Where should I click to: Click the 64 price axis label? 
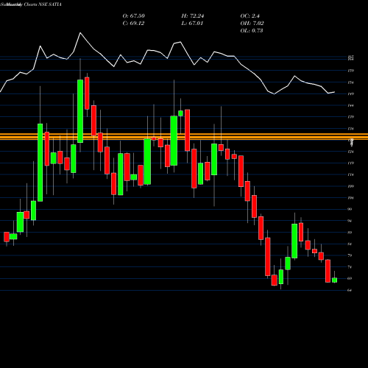coord(350,290)
